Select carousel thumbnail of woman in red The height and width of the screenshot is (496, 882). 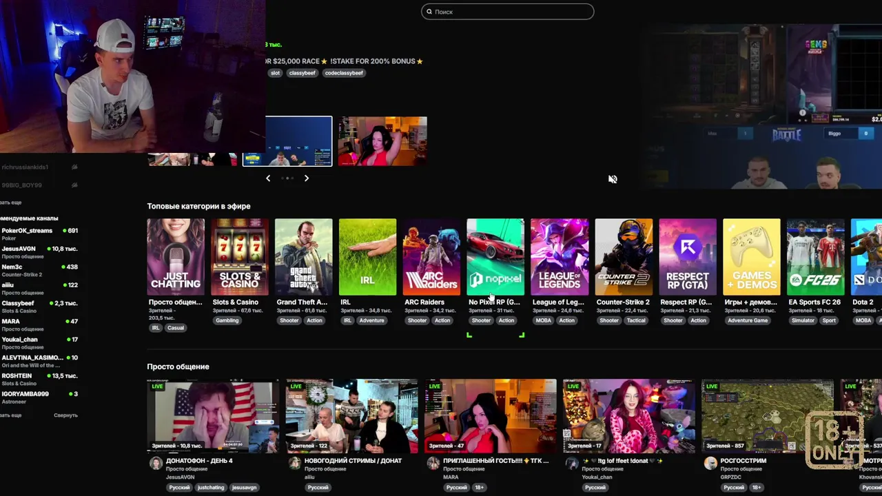point(382,141)
